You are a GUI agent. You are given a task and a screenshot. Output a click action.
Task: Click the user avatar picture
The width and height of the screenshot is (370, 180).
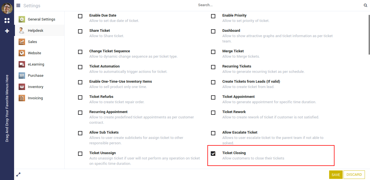click(7, 8)
